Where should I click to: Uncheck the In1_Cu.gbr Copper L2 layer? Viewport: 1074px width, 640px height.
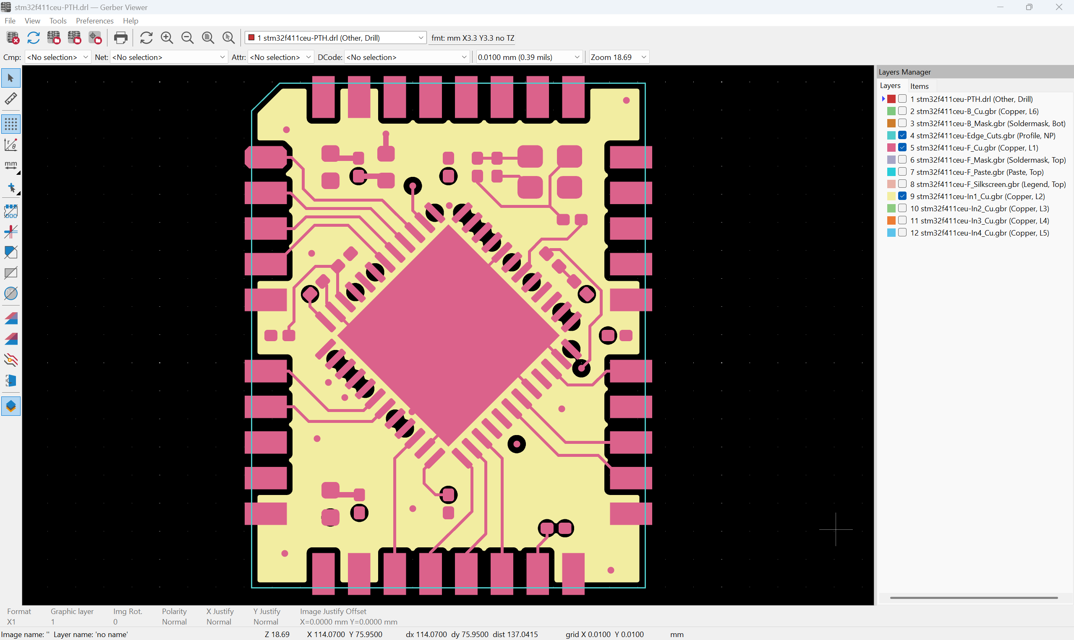(902, 196)
